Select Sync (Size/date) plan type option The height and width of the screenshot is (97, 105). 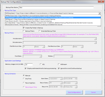coord(53,23)
